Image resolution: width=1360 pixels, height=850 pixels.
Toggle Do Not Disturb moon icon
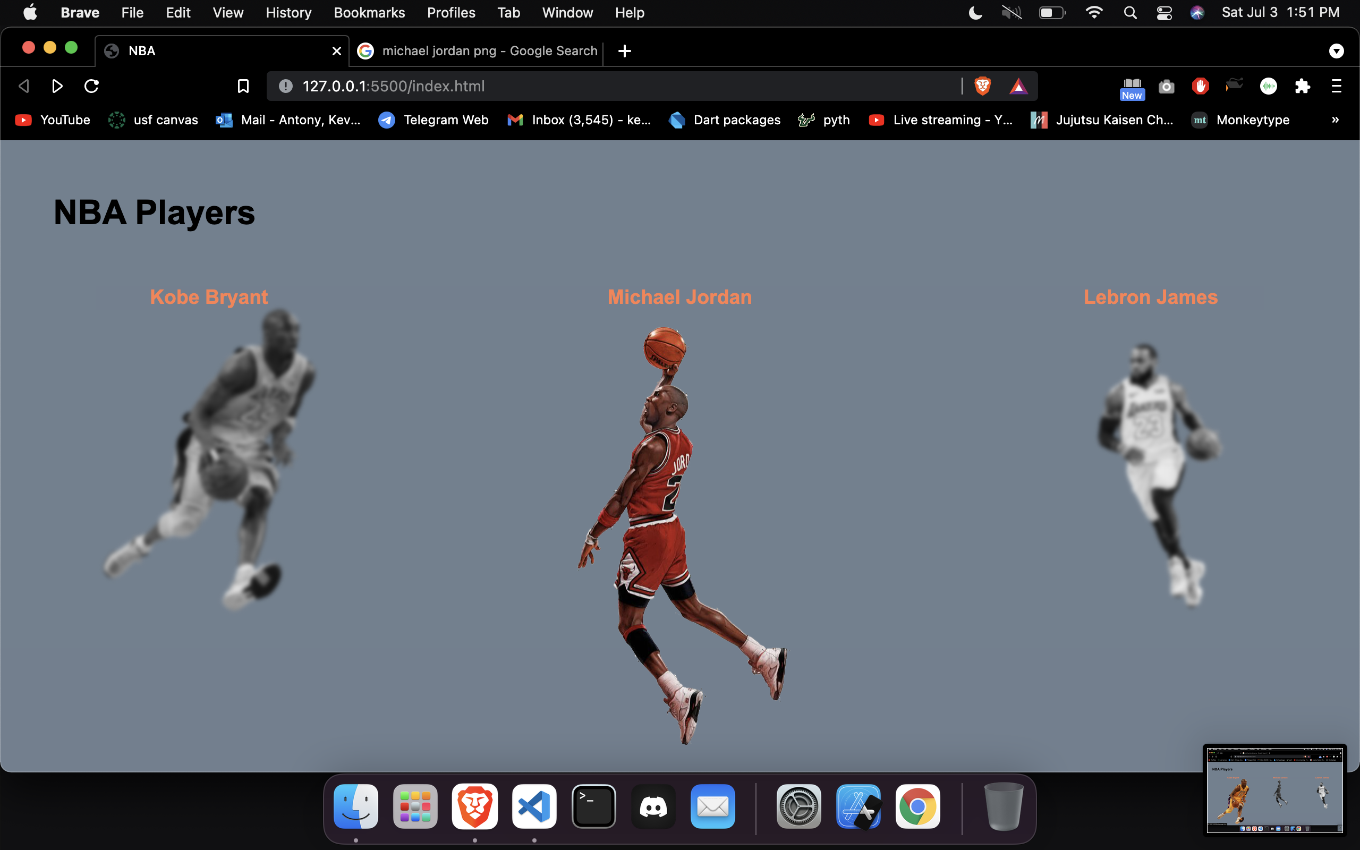pyautogui.click(x=975, y=12)
